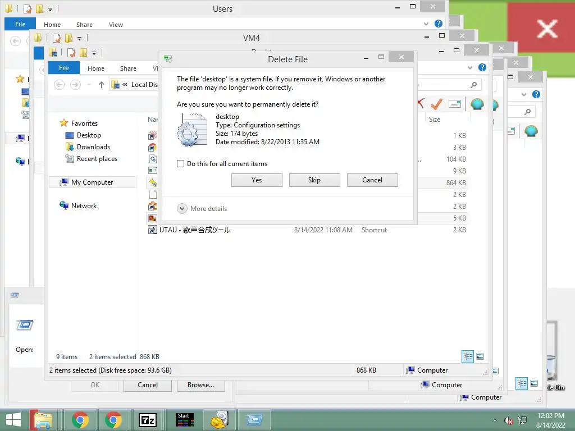The width and height of the screenshot is (575, 431).
Task: Click the red X delete toolbar icon
Action: 421,104
